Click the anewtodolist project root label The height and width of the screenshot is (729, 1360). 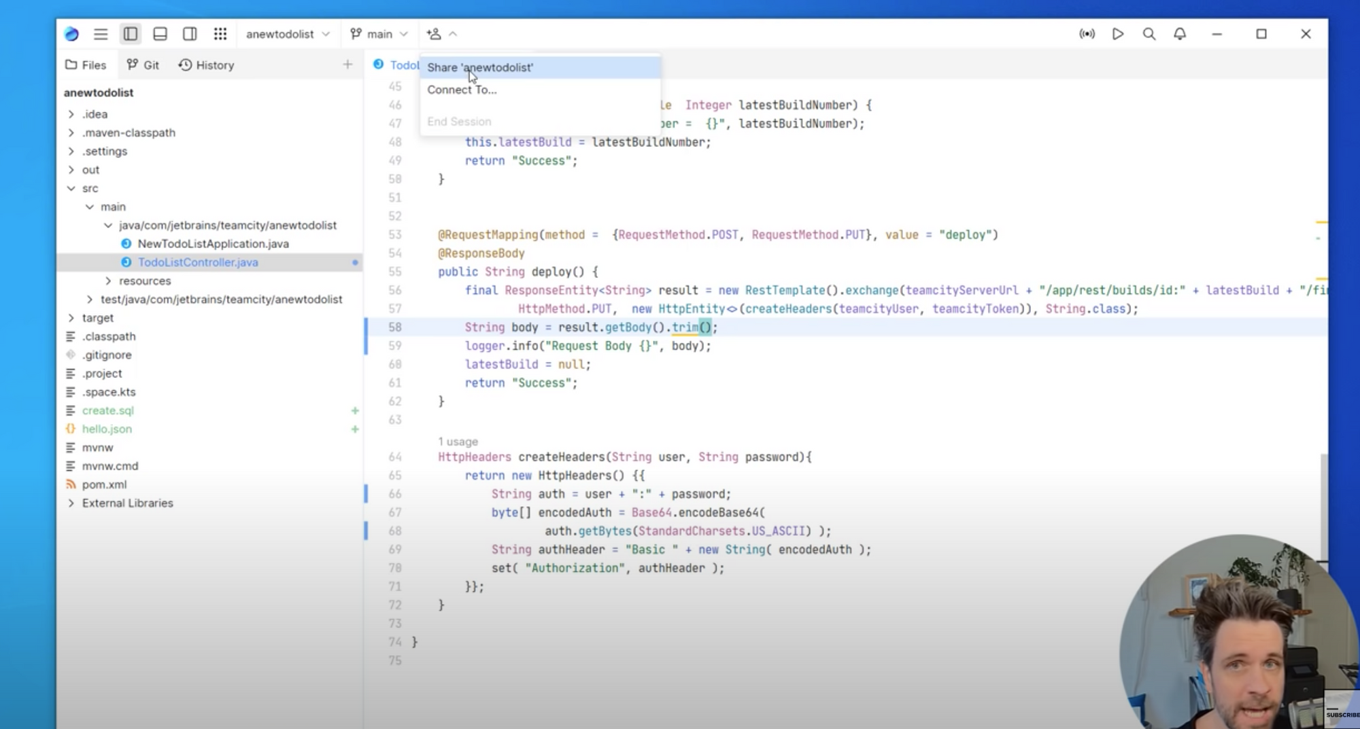click(99, 92)
